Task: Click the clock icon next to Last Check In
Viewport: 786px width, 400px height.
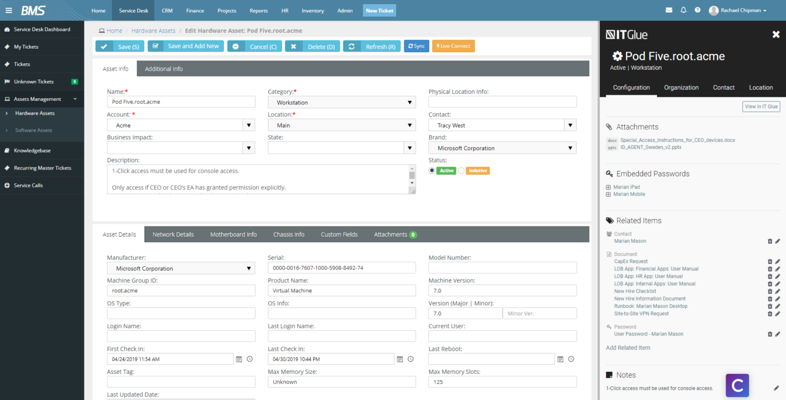Action: 410,359
